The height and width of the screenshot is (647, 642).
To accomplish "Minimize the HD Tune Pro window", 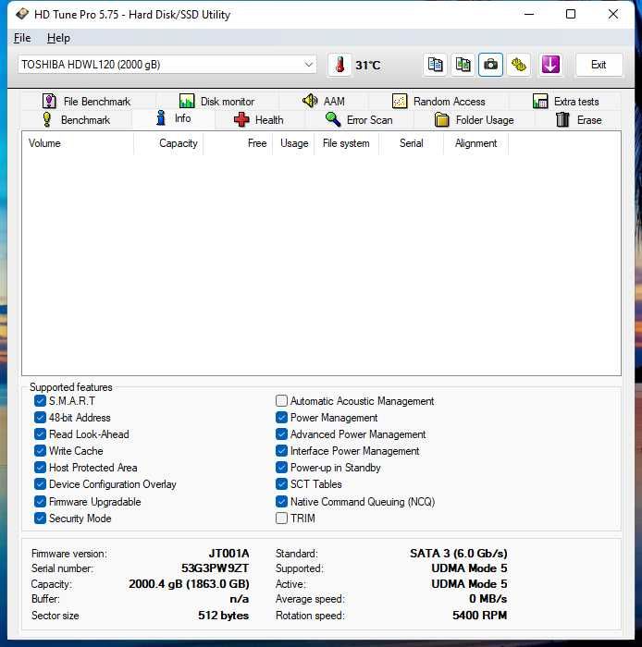I will (x=529, y=15).
